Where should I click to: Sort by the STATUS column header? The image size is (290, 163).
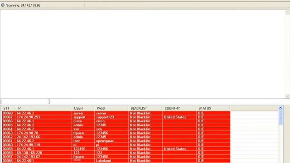213,108
